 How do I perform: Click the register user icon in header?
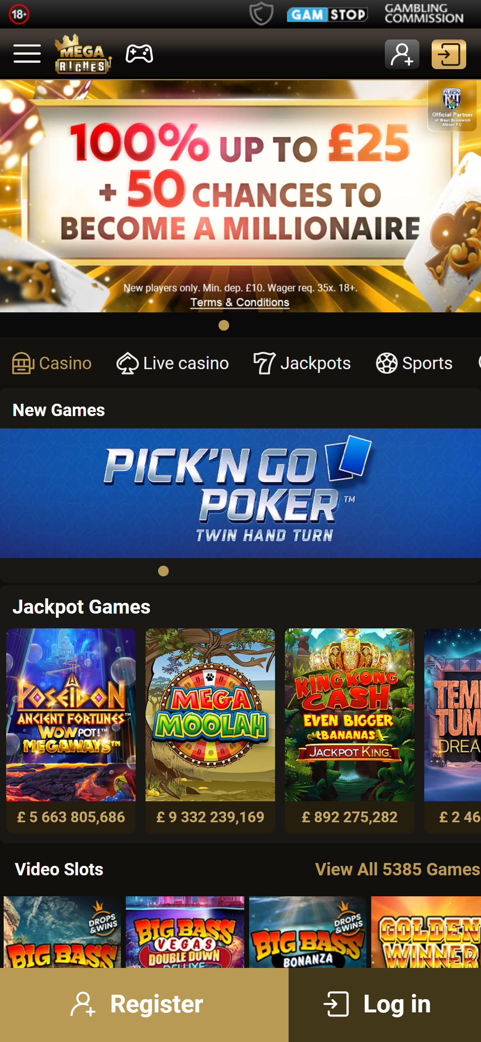click(402, 54)
